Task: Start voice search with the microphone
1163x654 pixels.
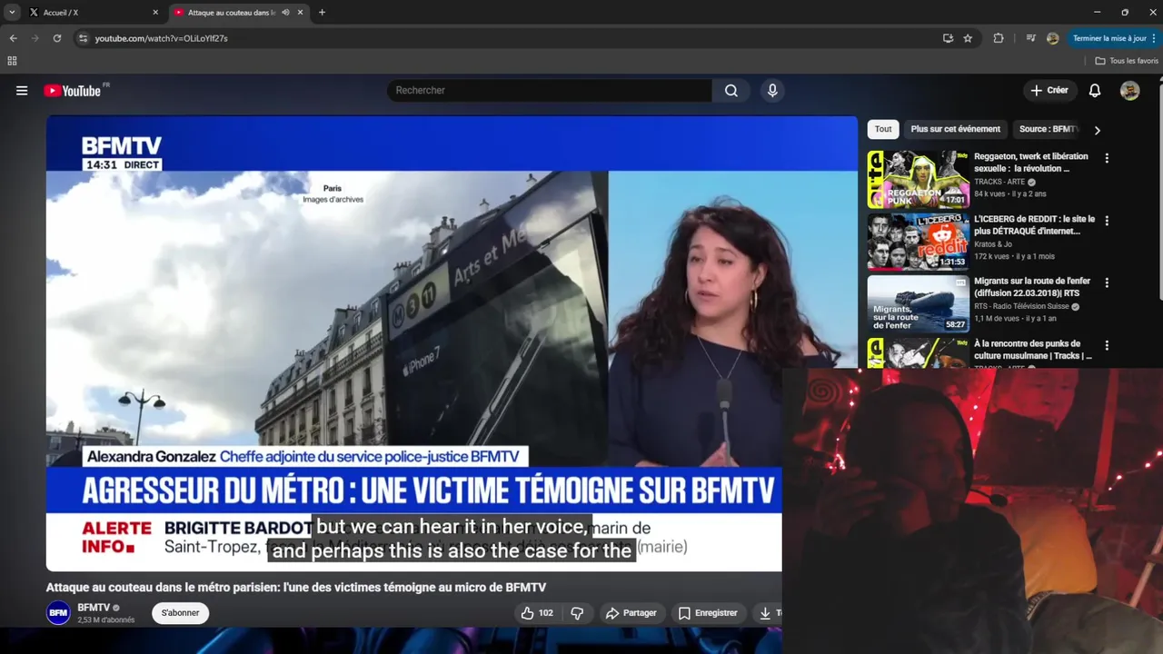Action: 772,91
